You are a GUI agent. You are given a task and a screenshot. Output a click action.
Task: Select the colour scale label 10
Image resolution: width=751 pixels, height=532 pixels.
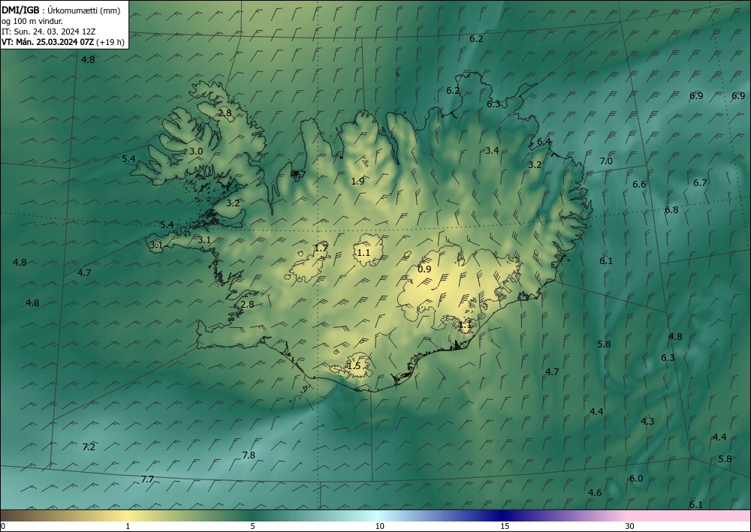(379, 527)
